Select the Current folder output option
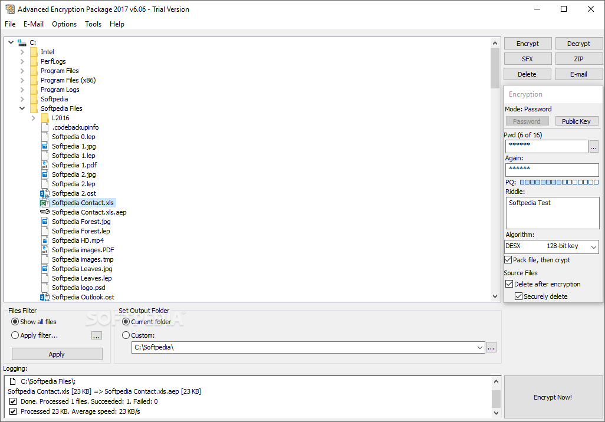 pyautogui.click(x=126, y=322)
